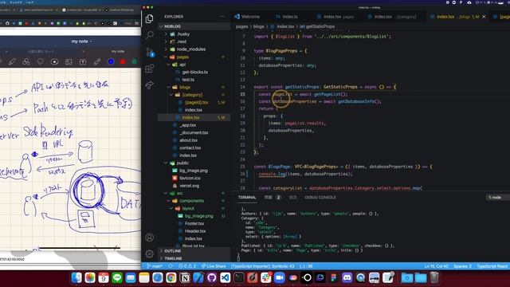Click 'Ln 15, Col 40' in status bar
510x287 pixels.
click(x=436, y=266)
